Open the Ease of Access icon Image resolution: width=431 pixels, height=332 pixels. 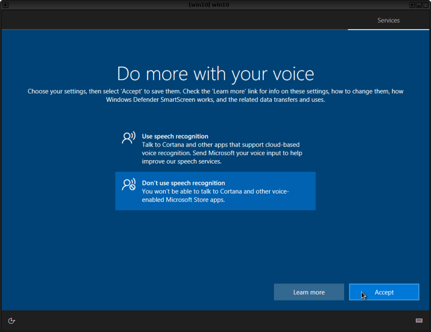(11, 321)
